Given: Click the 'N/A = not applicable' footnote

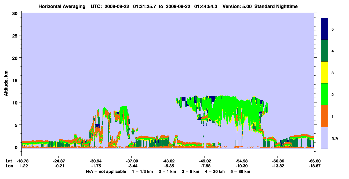Looking at the screenshot, I should (x=106, y=171).
